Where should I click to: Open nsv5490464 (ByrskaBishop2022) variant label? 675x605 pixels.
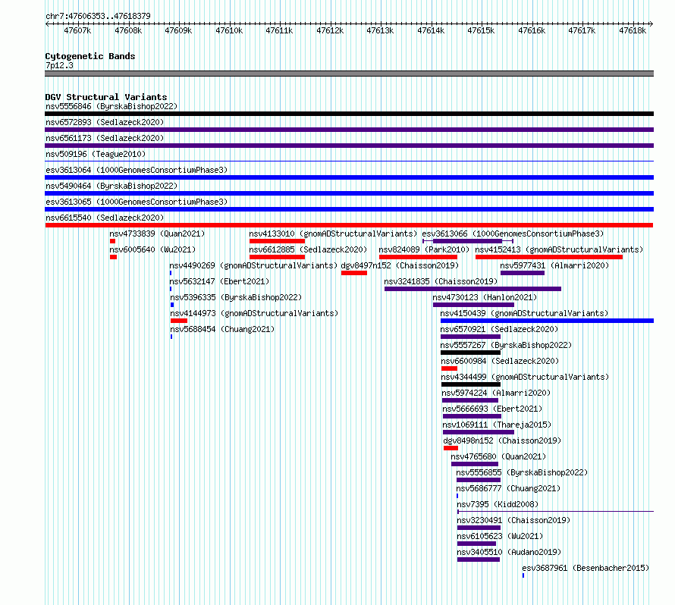coord(111,186)
